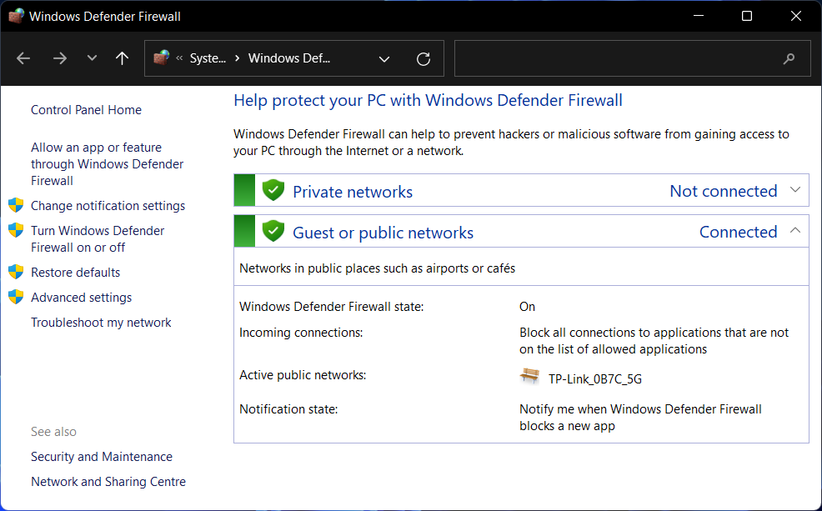Screen dimensions: 822x511
Task: Open Security and Maintenance
Action: click(102, 457)
